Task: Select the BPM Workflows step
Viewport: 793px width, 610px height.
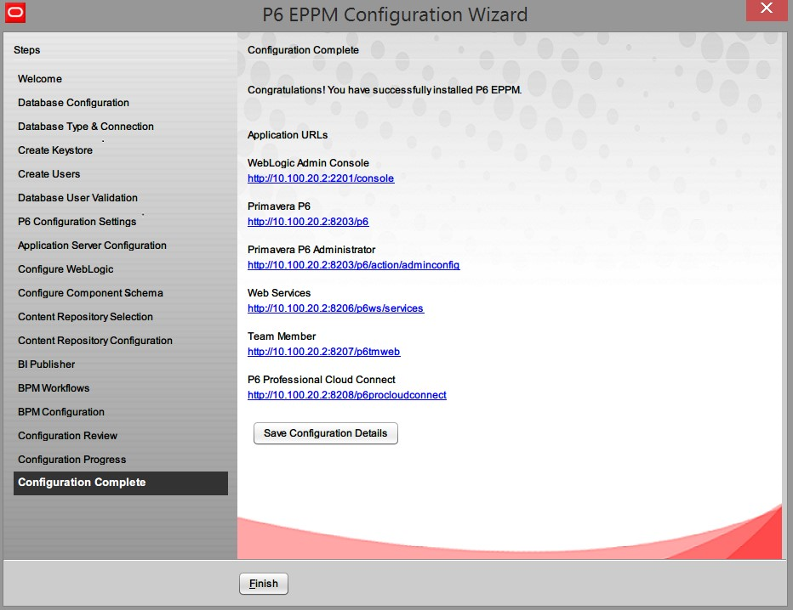Action: point(54,387)
